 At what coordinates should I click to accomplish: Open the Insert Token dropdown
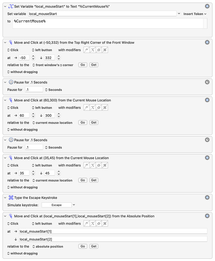tap(195, 14)
